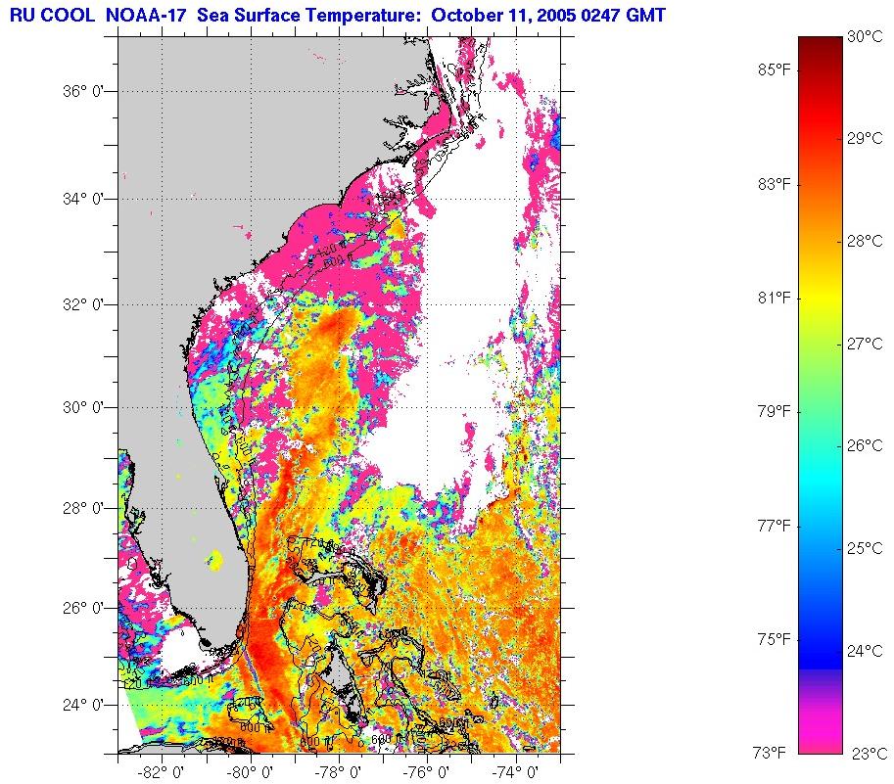Image resolution: width=894 pixels, height=784 pixels.
Task: Click the '26° 0'' latitude label
Action: tap(82, 608)
